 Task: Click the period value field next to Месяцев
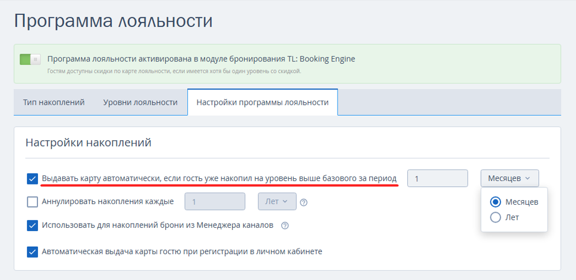[x=437, y=178]
